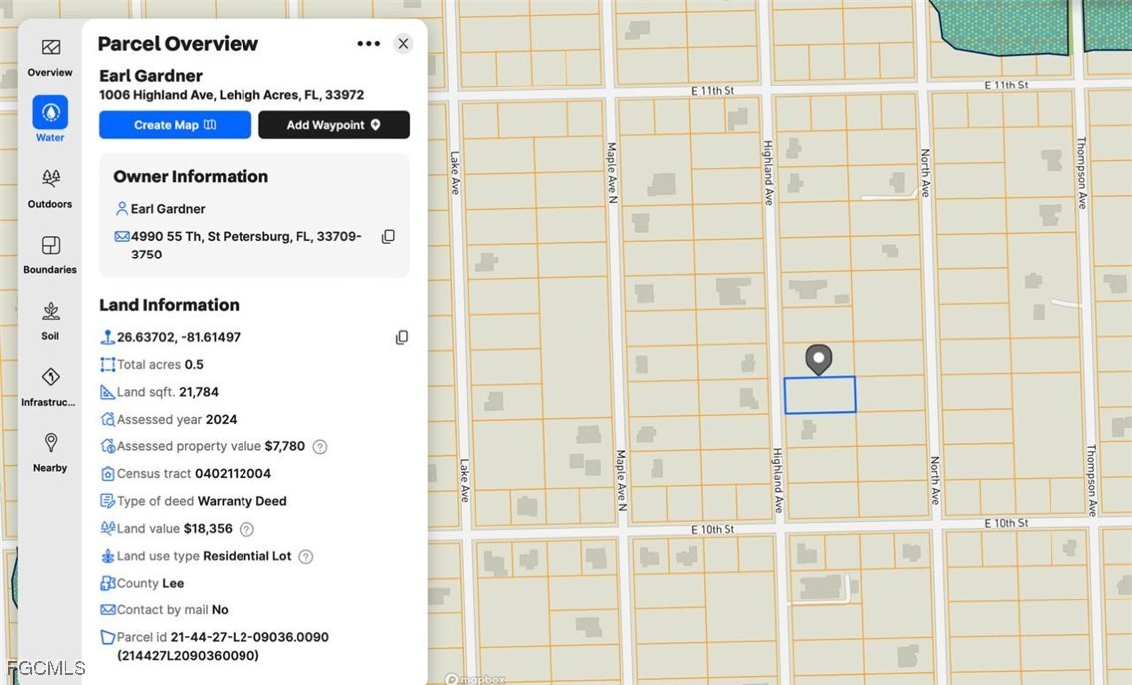Switch to the Boundaries panel
Screen dimensions: 1132x685
pos(50,254)
